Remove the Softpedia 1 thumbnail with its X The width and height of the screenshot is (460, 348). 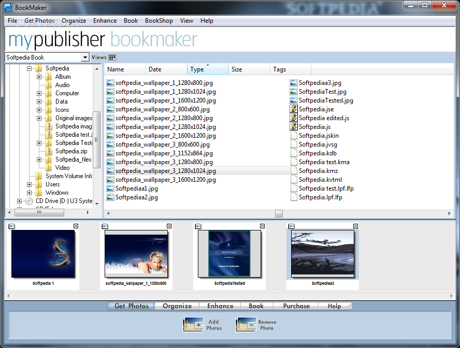(76, 226)
